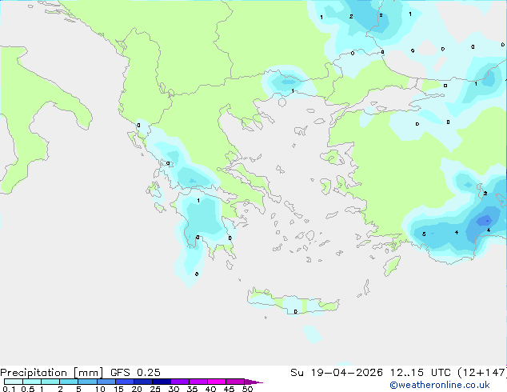Click the 35–40 mm legend color swatch
Screen dimensions: 507x392
click(x=198, y=382)
